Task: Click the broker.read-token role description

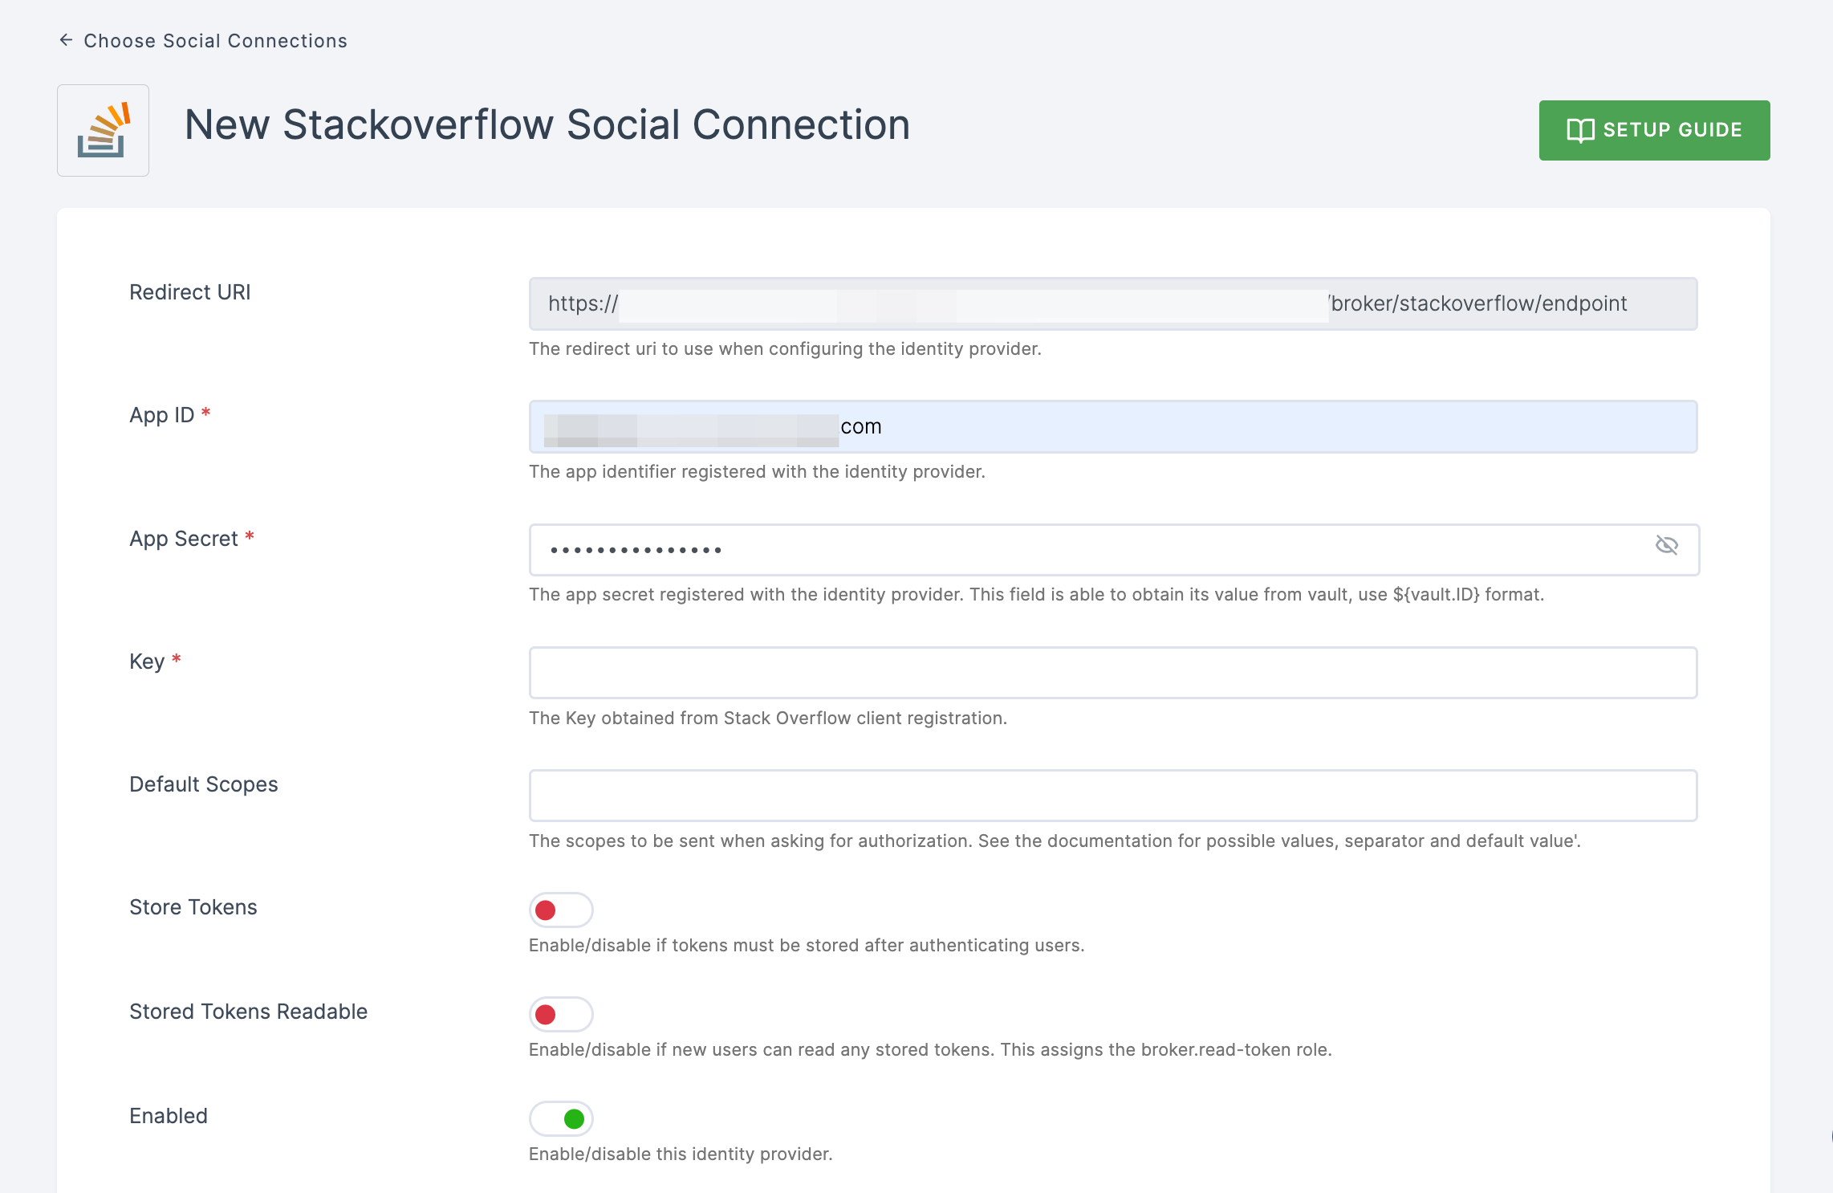Action: (x=930, y=1049)
